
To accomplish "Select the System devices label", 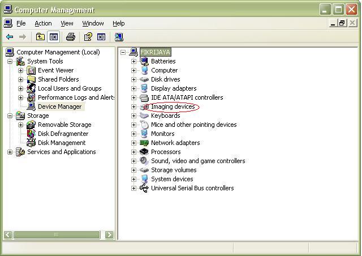I will pos(172,179).
